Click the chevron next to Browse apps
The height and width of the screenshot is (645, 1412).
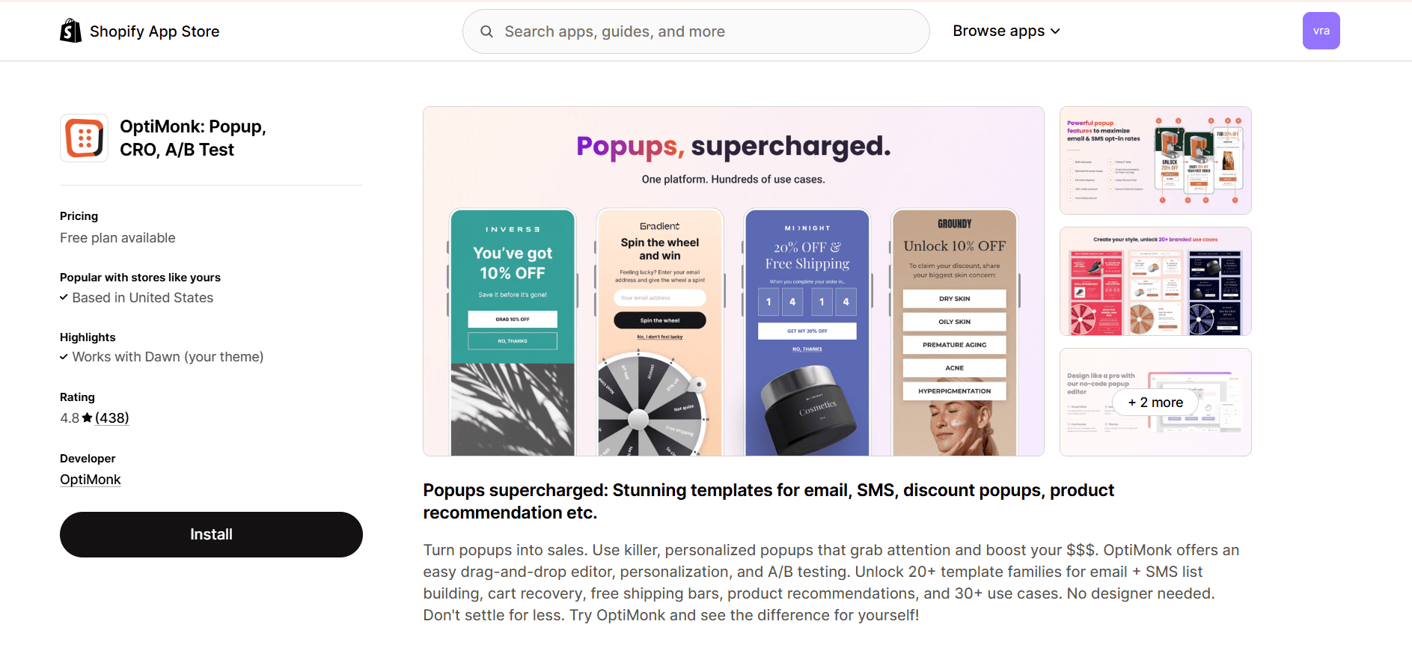[x=1056, y=31]
